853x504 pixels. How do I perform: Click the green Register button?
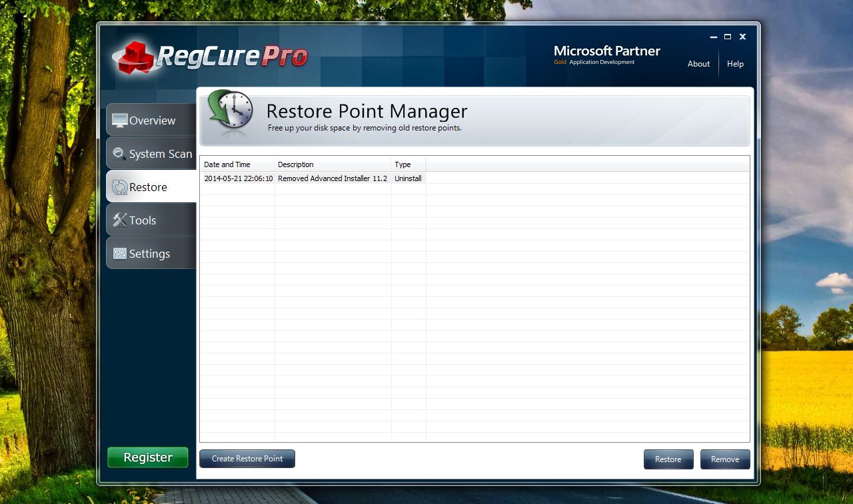pos(148,457)
